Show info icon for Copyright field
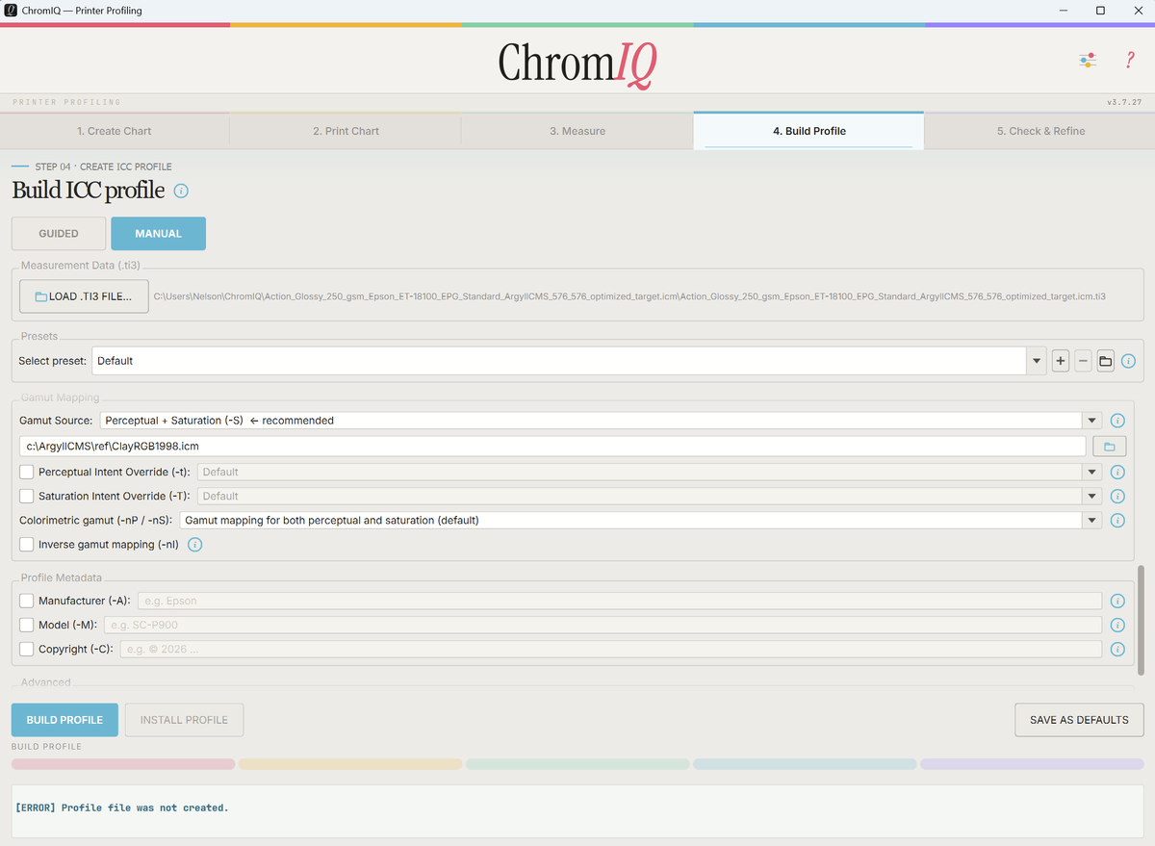The height and width of the screenshot is (846, 1155). click(1117, 649)
